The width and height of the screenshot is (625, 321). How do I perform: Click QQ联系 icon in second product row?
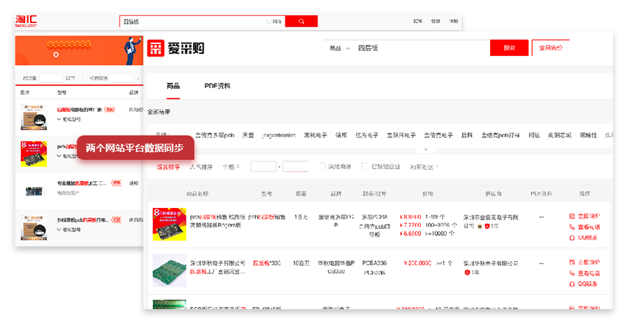point(573,283)
